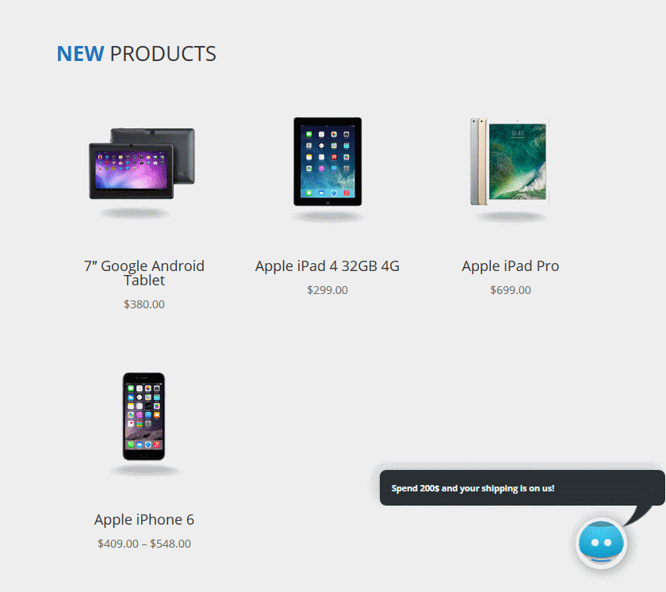The height and width of the screenshot is (592, 666).
Task: Tap the home button below iPad 4 screen
Action: pos(327,203)
